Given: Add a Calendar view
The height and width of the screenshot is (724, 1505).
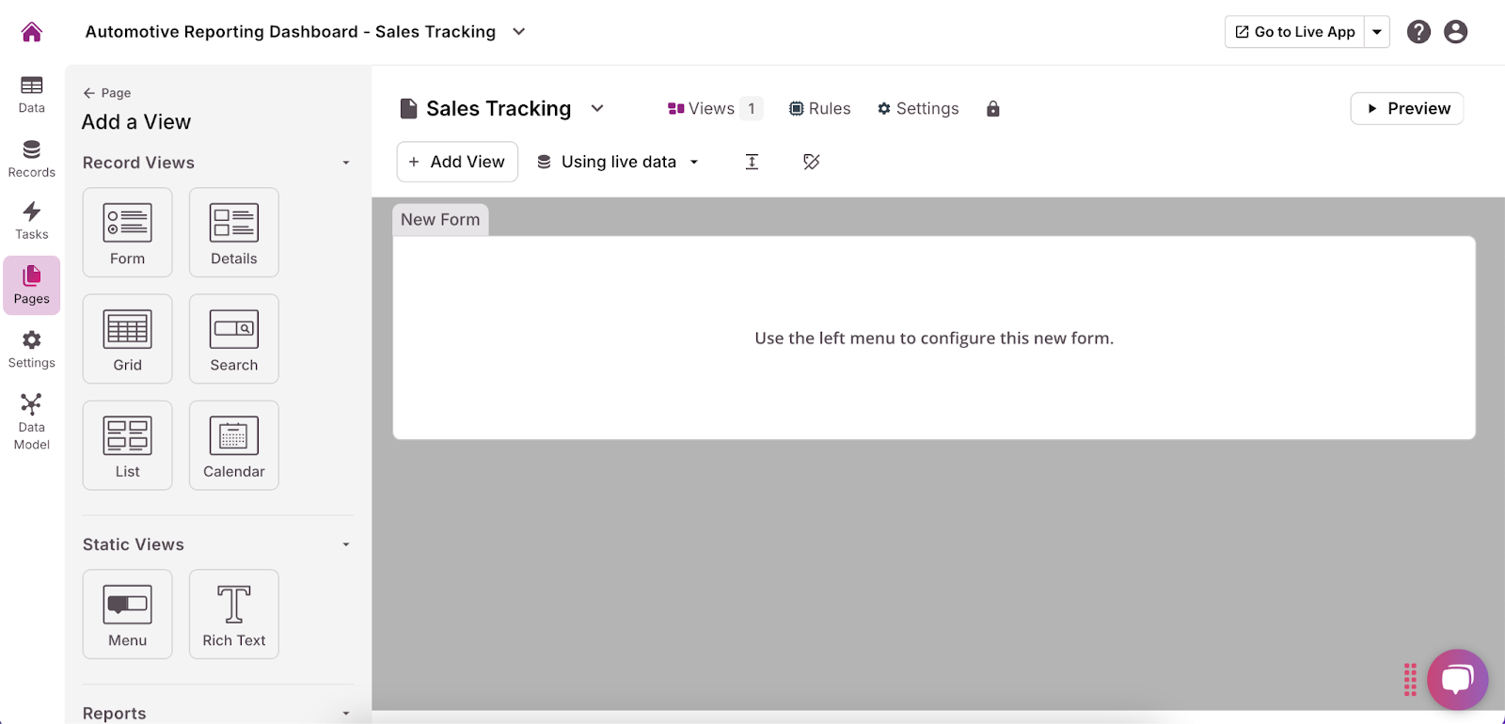Looking at the screenshot, I should pyautogui.click(x=234, y=445).
